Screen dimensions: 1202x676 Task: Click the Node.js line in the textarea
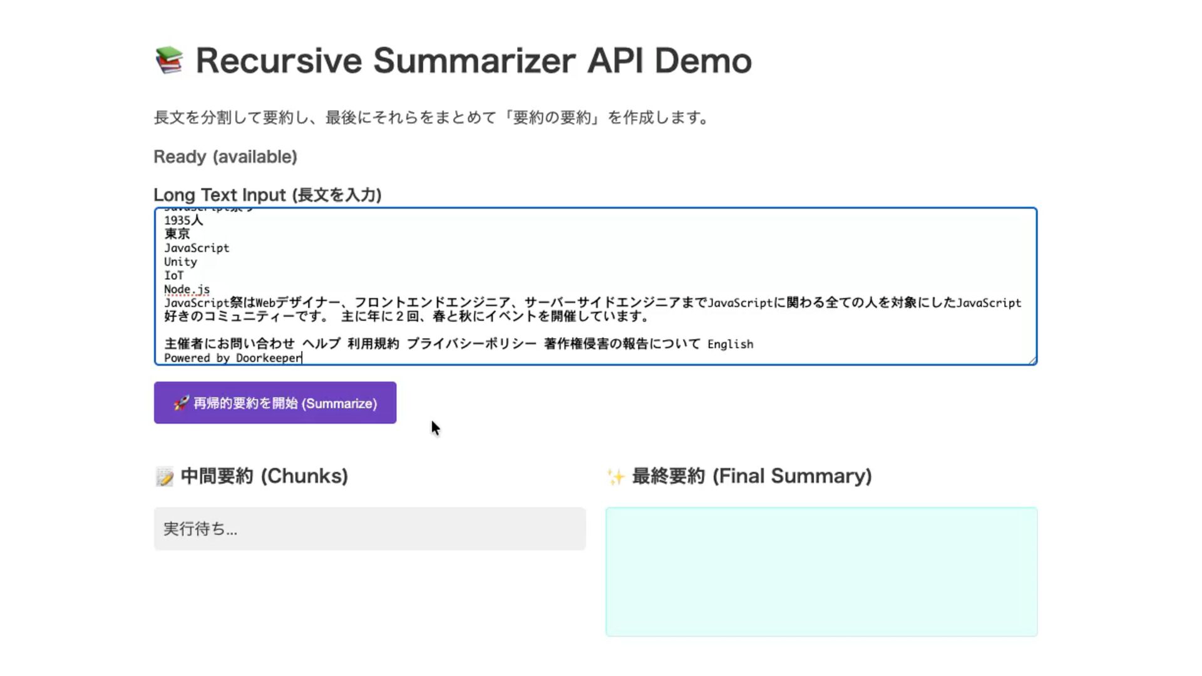(x=187, y=289)
